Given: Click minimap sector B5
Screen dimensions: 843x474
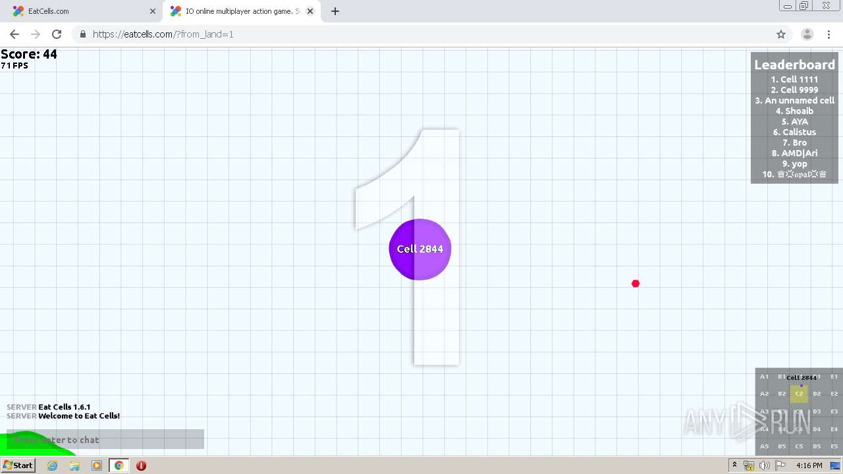Looking at the screenshot, I should pos(782,446).
